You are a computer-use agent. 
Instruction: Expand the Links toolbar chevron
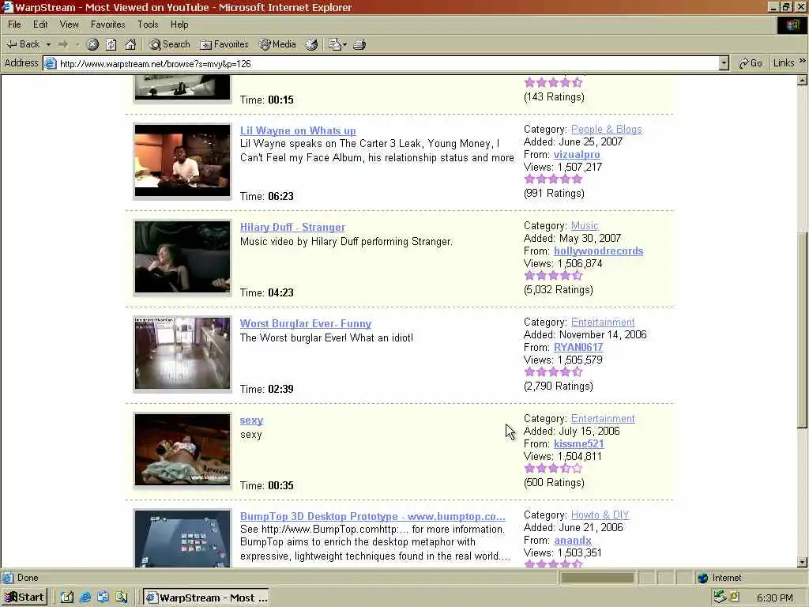click(803, 62)
